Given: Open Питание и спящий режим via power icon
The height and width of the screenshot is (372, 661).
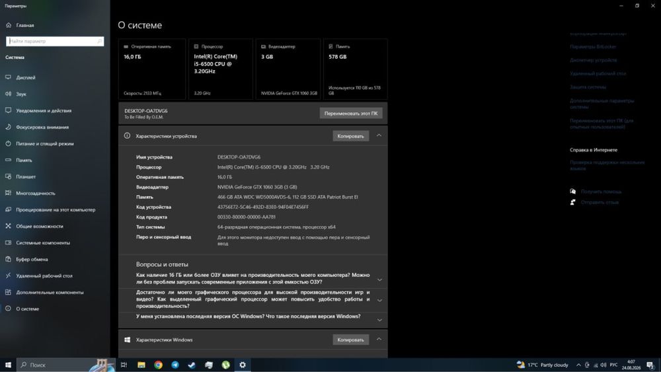Looking at the screenshot, I should (9, 143).
